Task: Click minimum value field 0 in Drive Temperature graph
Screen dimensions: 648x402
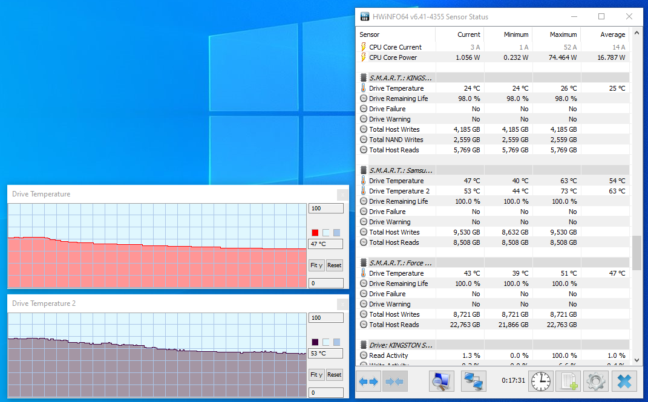Action: (x=326, y=283)
